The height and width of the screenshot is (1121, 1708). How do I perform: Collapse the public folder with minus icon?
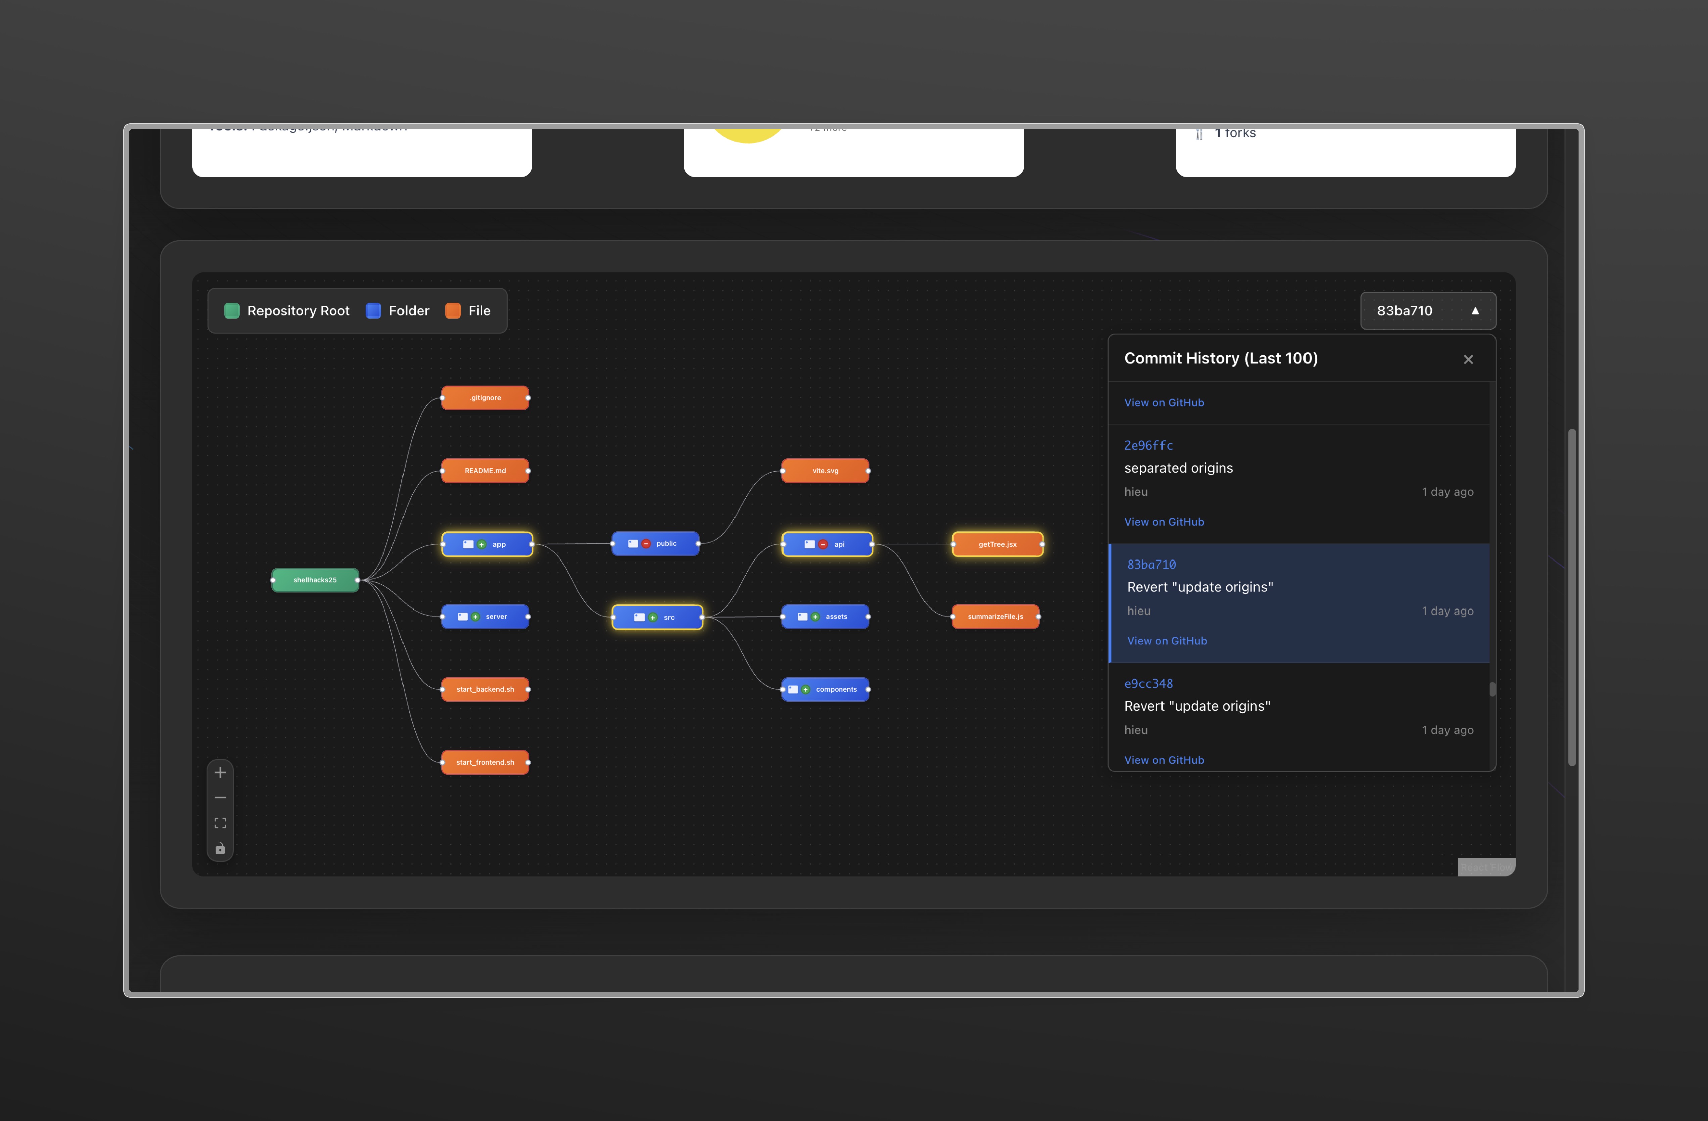tap(646, 544)
